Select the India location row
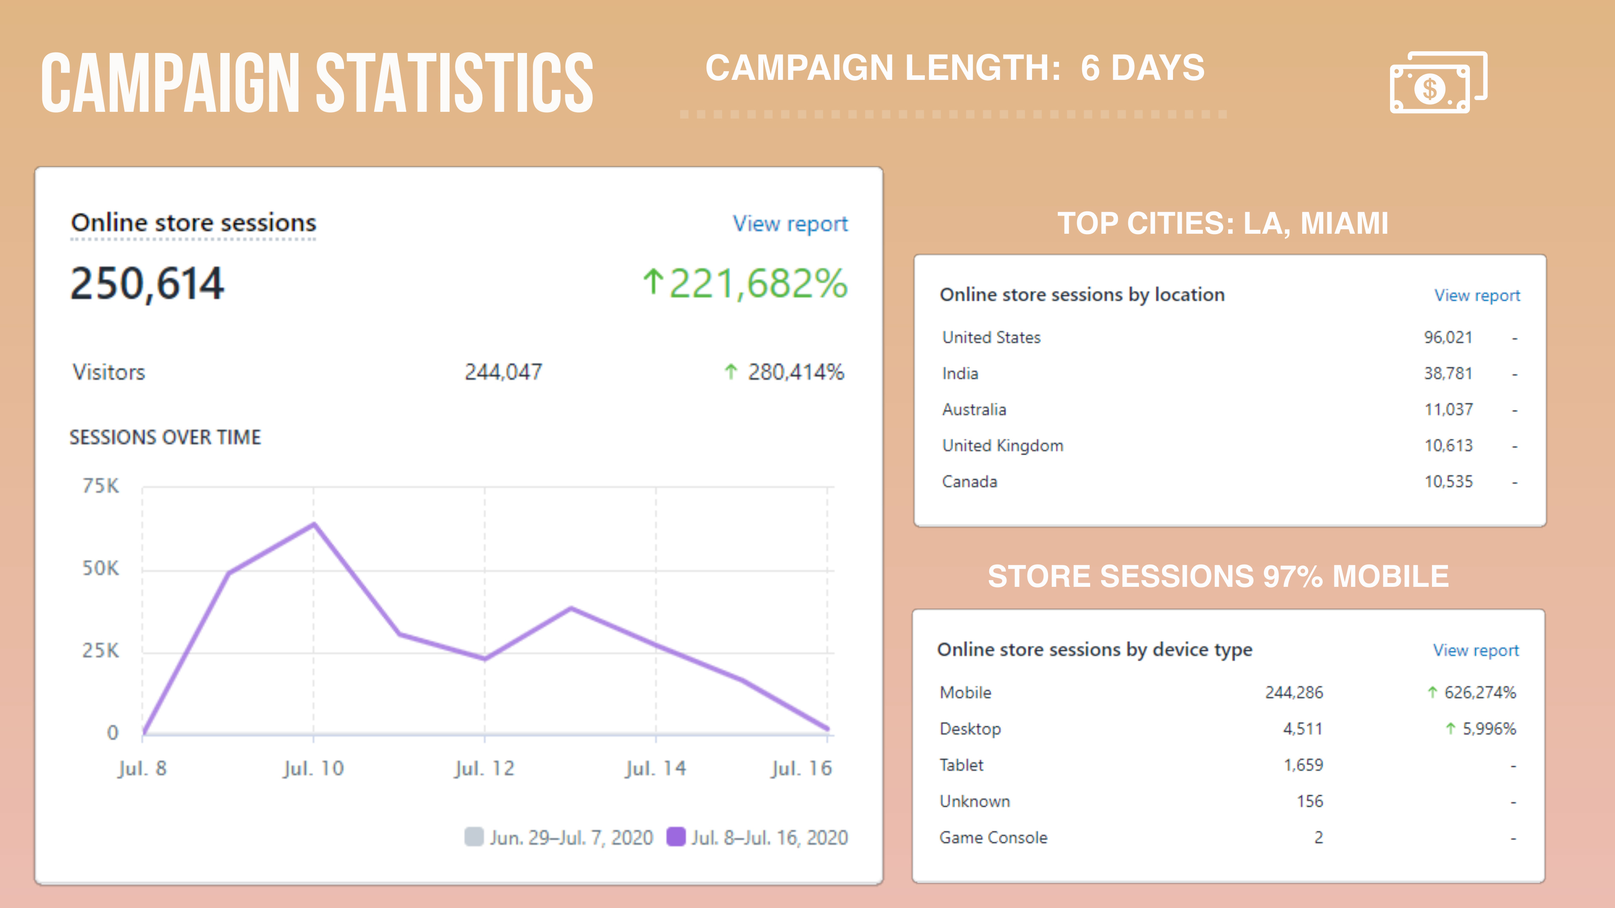 click(x=1229, y=374)
